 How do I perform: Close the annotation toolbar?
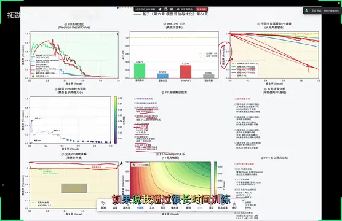[x=243, y=201]
